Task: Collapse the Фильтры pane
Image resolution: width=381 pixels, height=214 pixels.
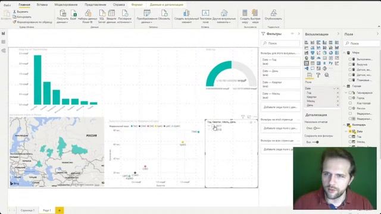Action: pos(299,34)
